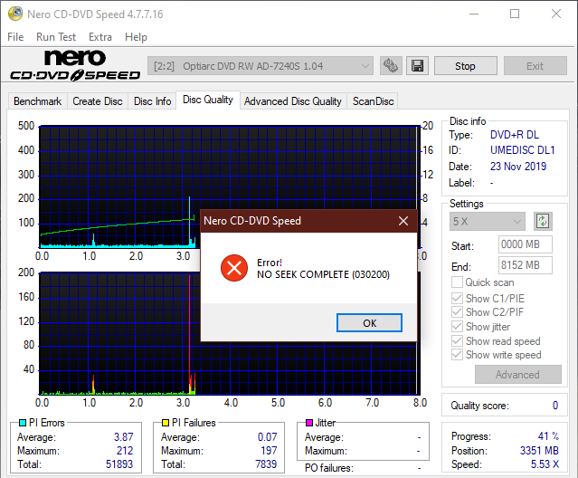Screen dimensions: 578x478
Task: Click the magenta Jitter color swatch
Action: click(309, 423)
